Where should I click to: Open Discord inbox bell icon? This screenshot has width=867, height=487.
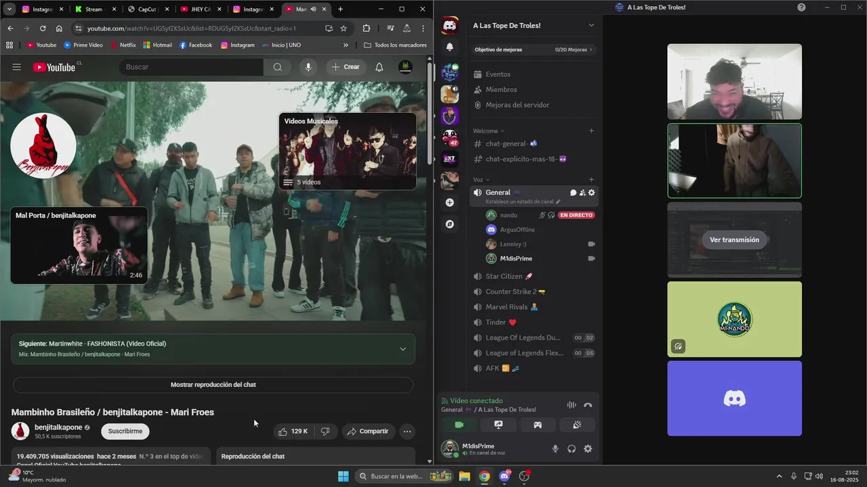pos(450,47)
